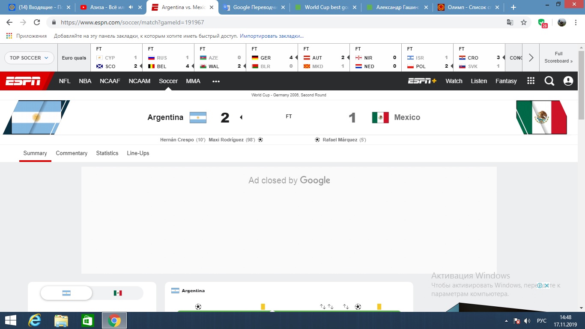Click the large Argentina flag banner
The image size is (585, 329).
[x=36, y=117]
